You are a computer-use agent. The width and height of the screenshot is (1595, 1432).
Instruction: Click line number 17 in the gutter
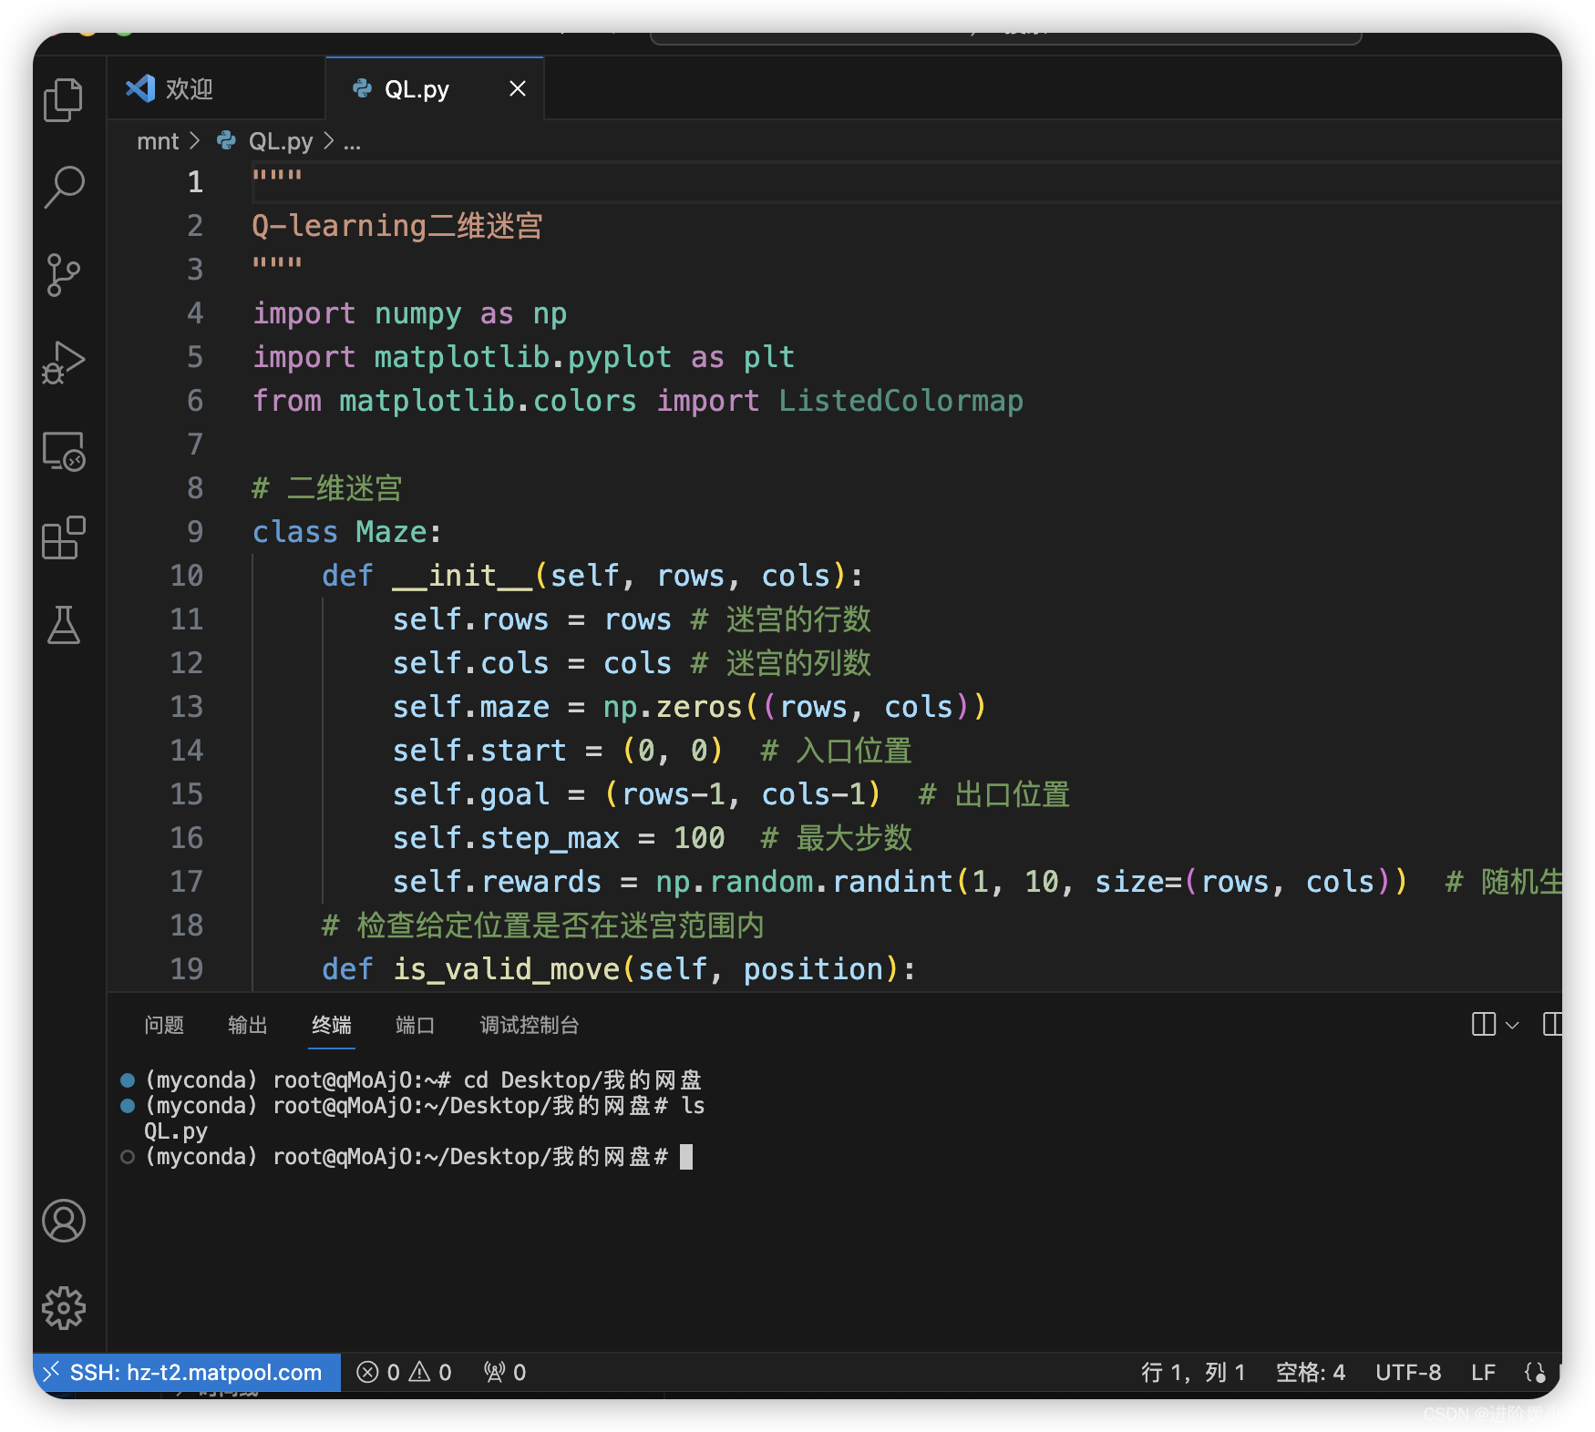pos(187,882)
